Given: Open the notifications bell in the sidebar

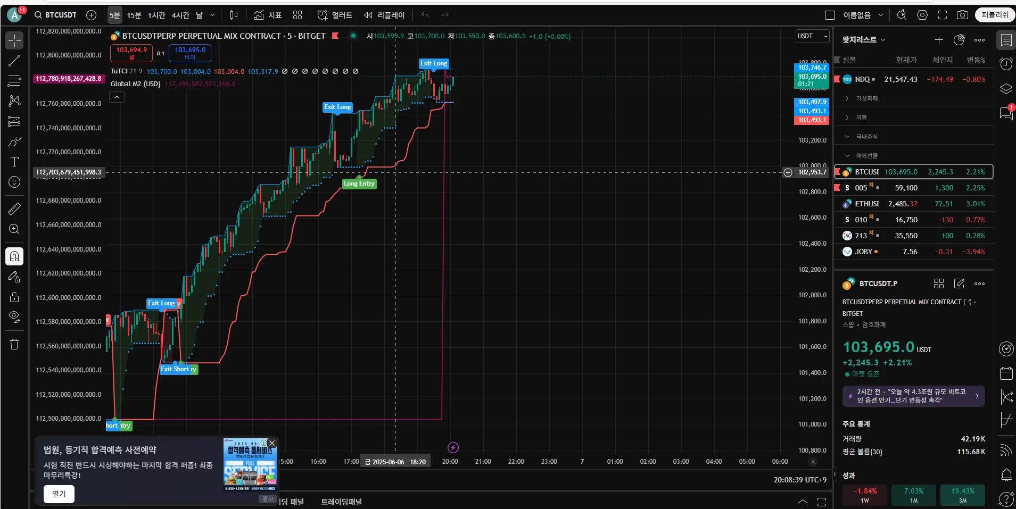Looking at the screenshot, I should [x=1006, y=474].
